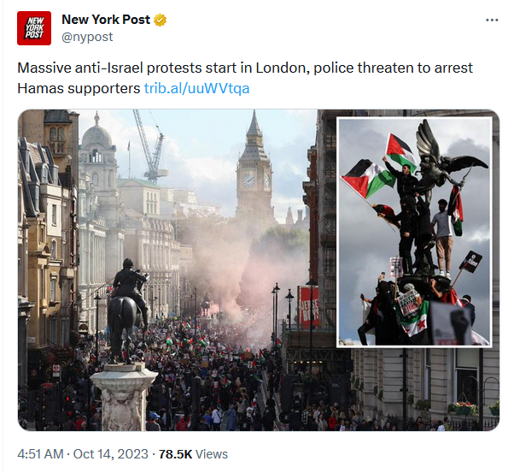Open the New York Post display name
Viewport: 514px width, 473px height.
[x=106, y=20]
